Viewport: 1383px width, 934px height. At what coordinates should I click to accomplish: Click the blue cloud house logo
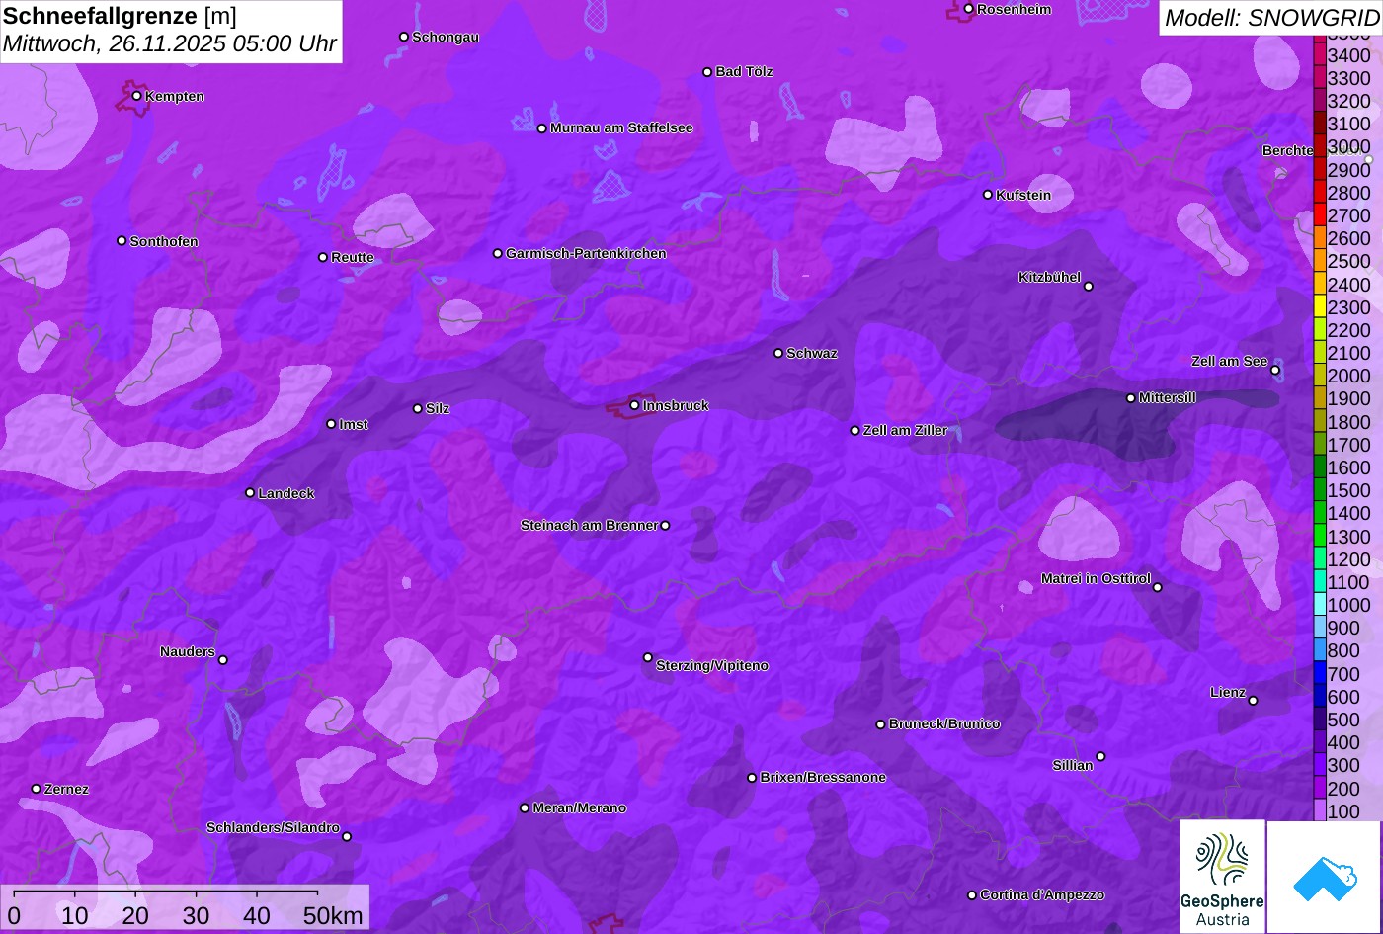point(1324,878)
